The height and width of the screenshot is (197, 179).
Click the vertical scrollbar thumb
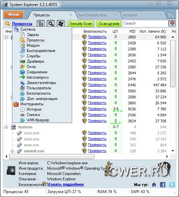173,63
